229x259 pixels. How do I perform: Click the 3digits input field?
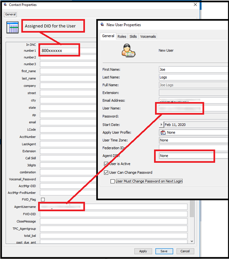[x=68, y=165]
